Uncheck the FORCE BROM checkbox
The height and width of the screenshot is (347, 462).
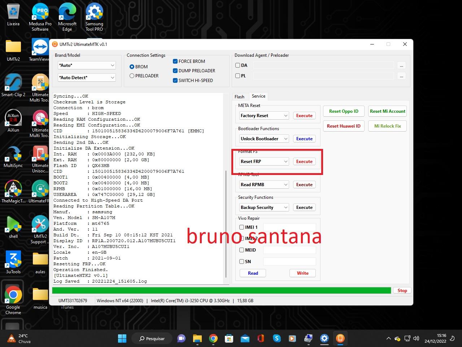coord(175,61)
